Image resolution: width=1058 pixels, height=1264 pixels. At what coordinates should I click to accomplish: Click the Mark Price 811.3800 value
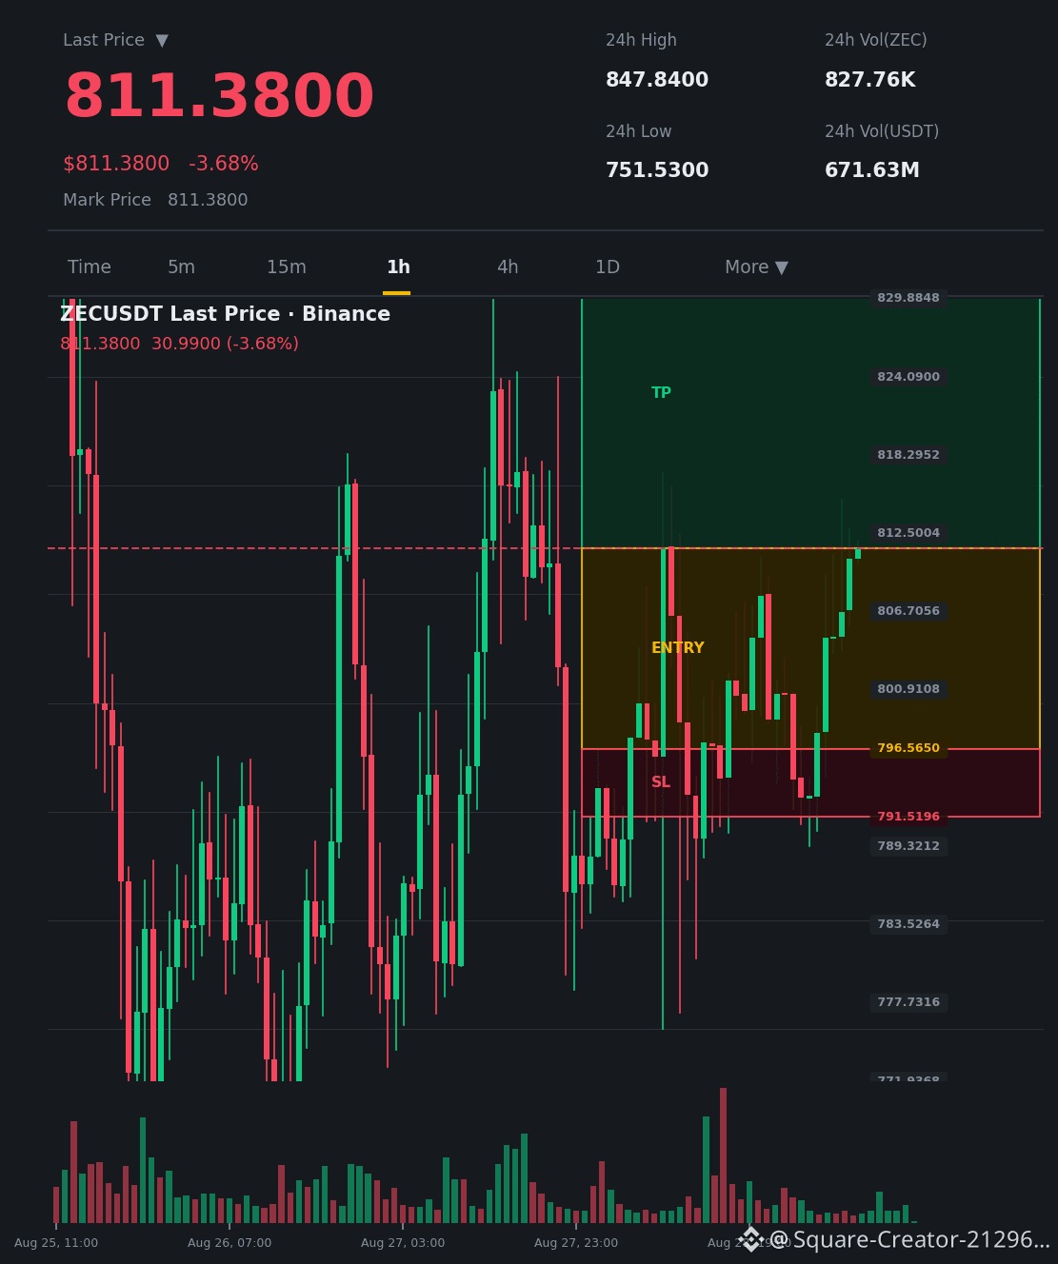tap(208, 200)
